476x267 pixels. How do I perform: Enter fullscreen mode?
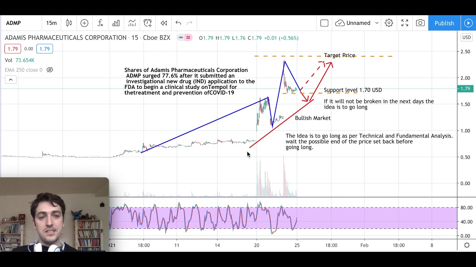[405, 23]
